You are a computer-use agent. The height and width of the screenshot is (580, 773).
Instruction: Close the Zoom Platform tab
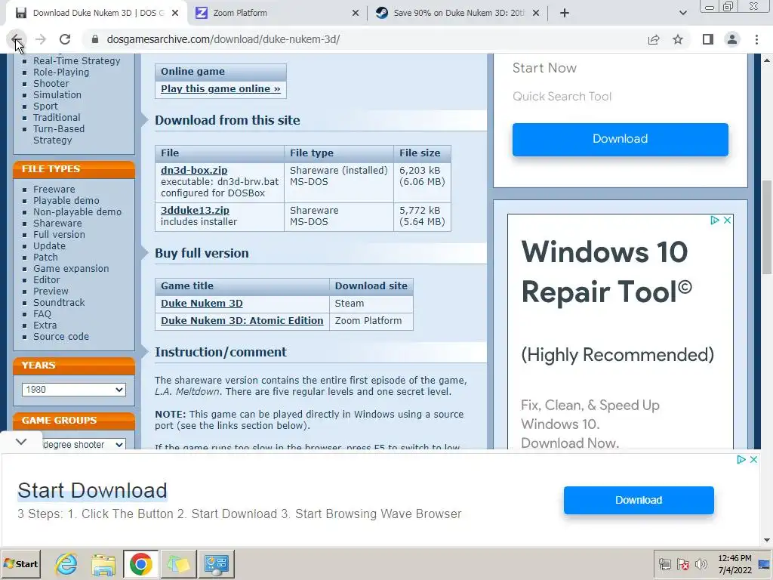[356, 14]
